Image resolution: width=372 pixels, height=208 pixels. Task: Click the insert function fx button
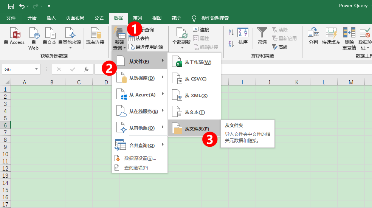pyautogui.click(x=86, y=69)
